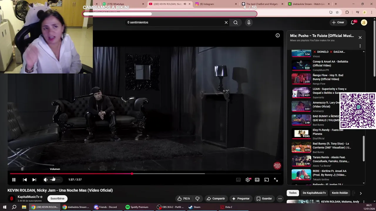Screen dimensions: 376x211
Task: Open the KapitalMusicTv channel name
Action: coord(28,197)
